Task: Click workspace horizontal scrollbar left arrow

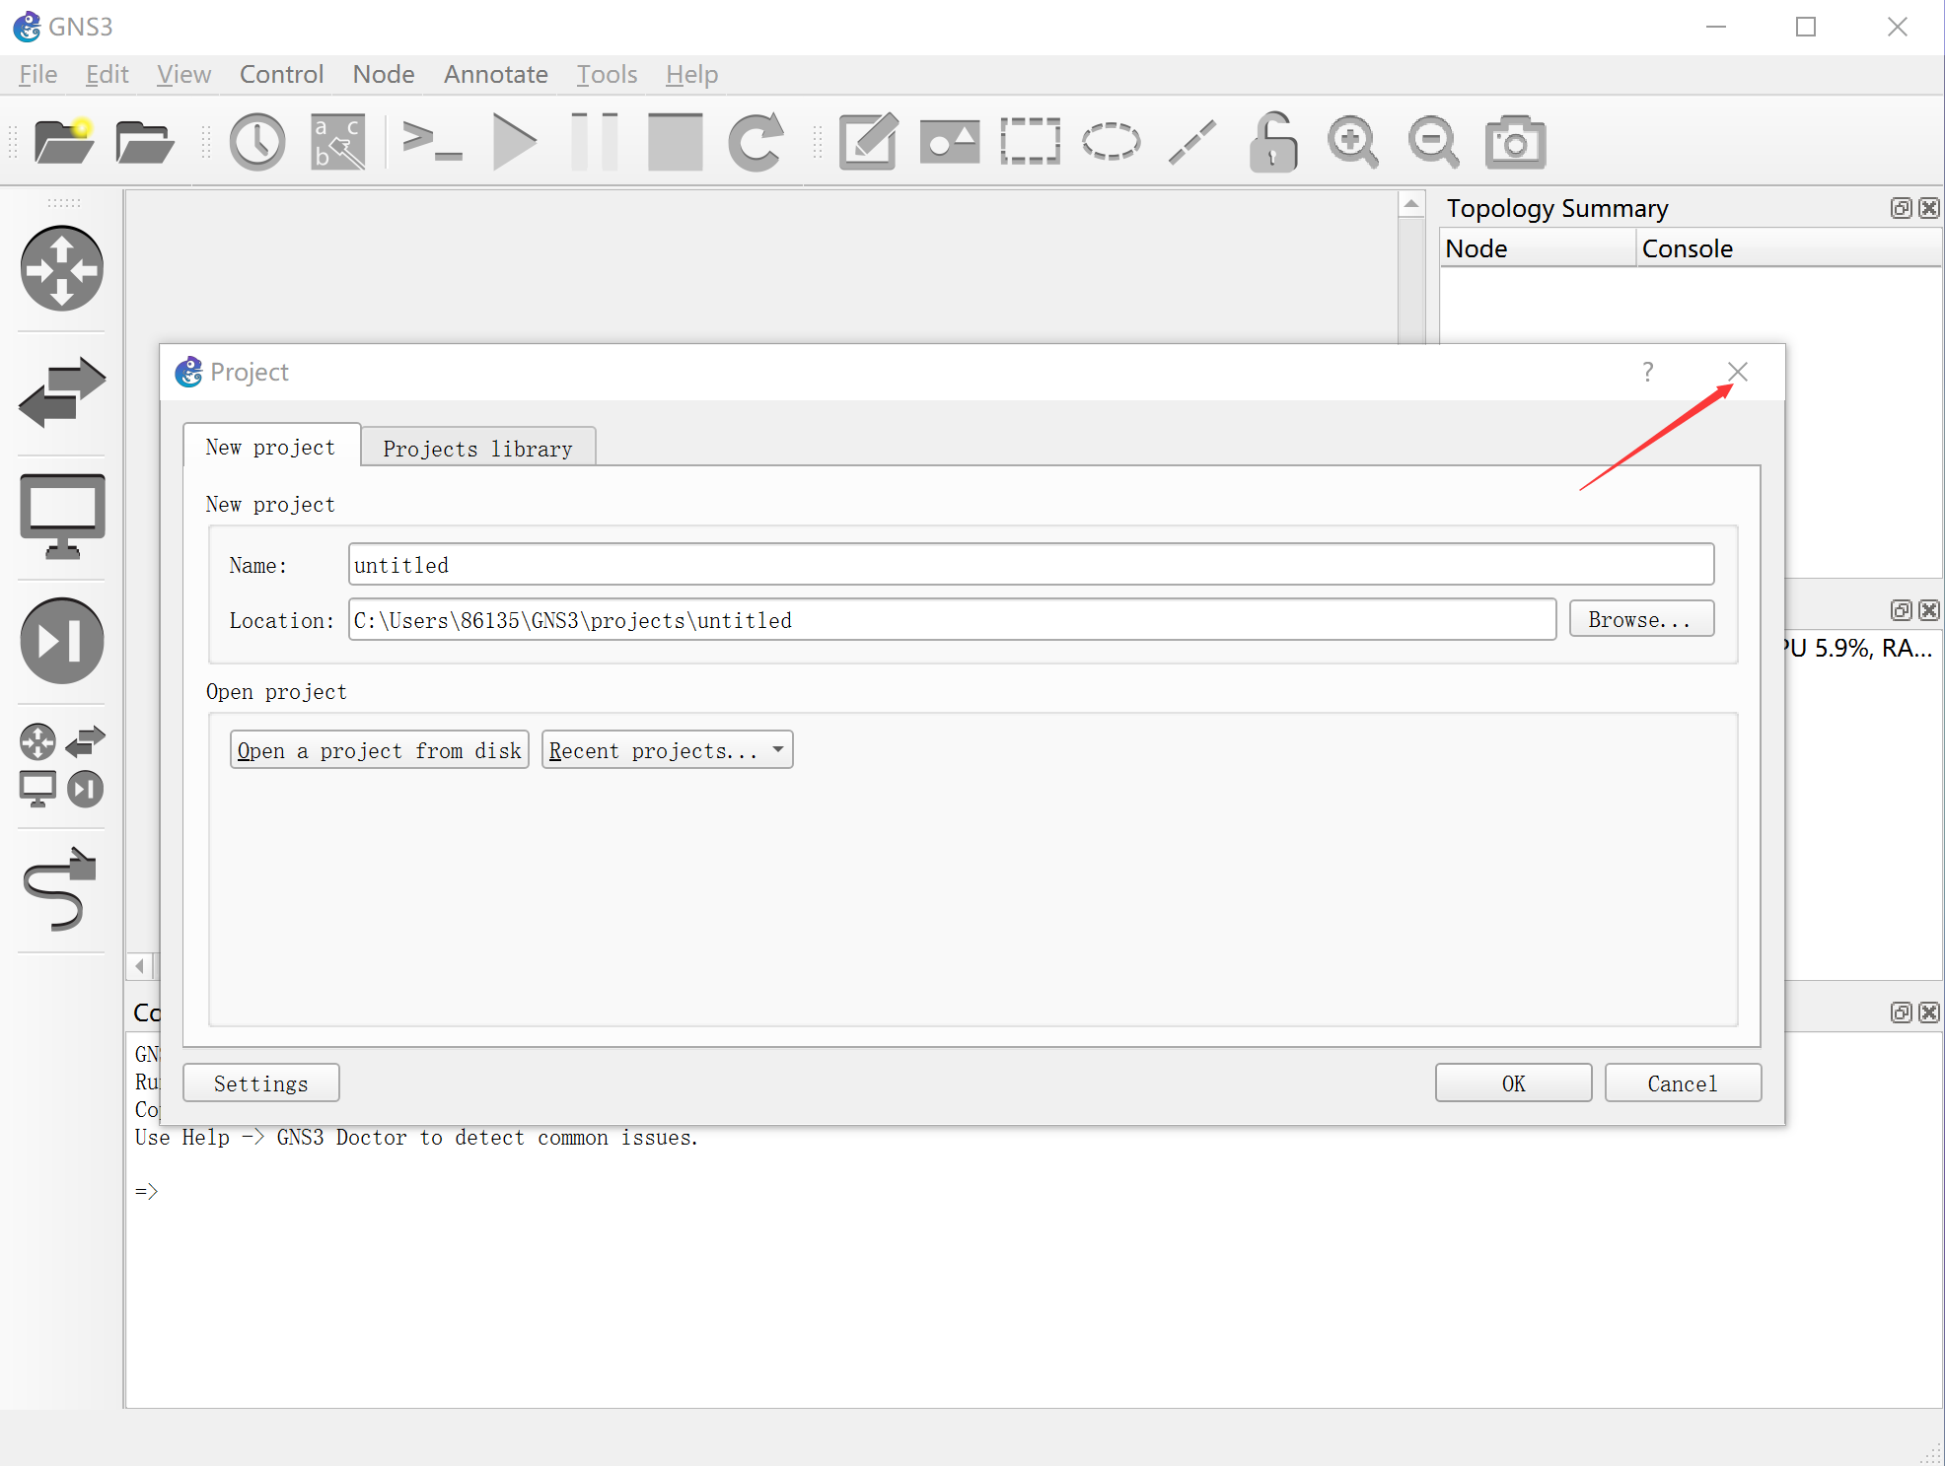Action: [x=140, y=966]
